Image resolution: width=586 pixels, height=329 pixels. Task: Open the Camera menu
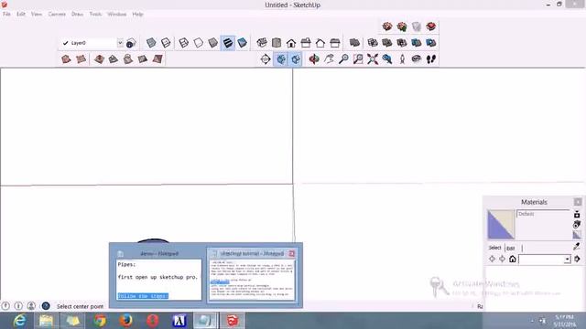coord(57,14)
